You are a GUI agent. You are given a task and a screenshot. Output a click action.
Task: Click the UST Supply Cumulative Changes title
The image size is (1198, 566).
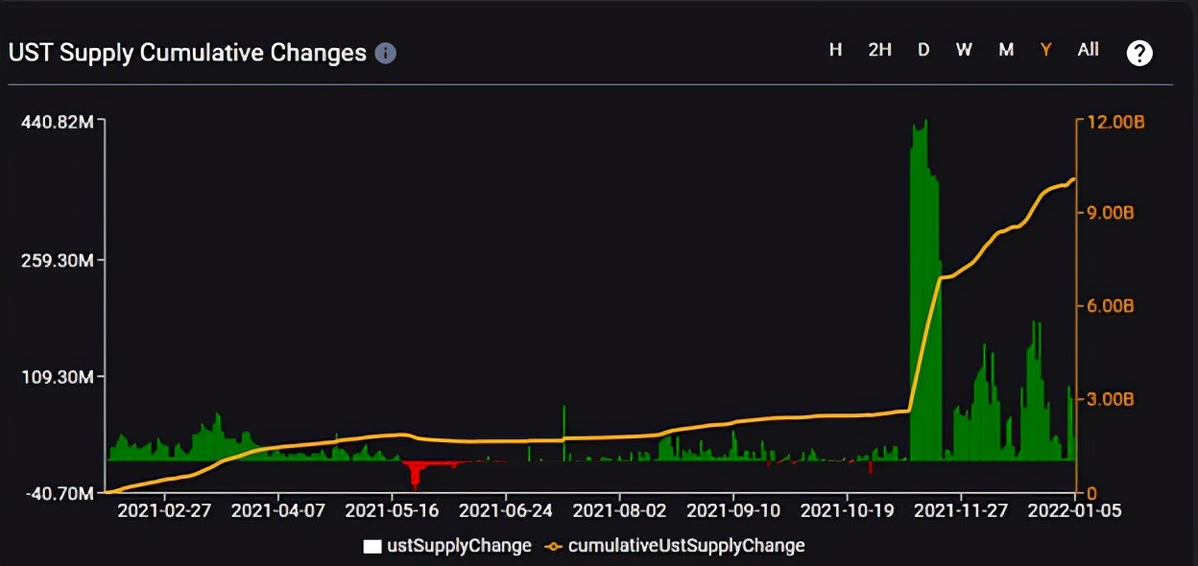pyautogui.click(x=187, y=53)
